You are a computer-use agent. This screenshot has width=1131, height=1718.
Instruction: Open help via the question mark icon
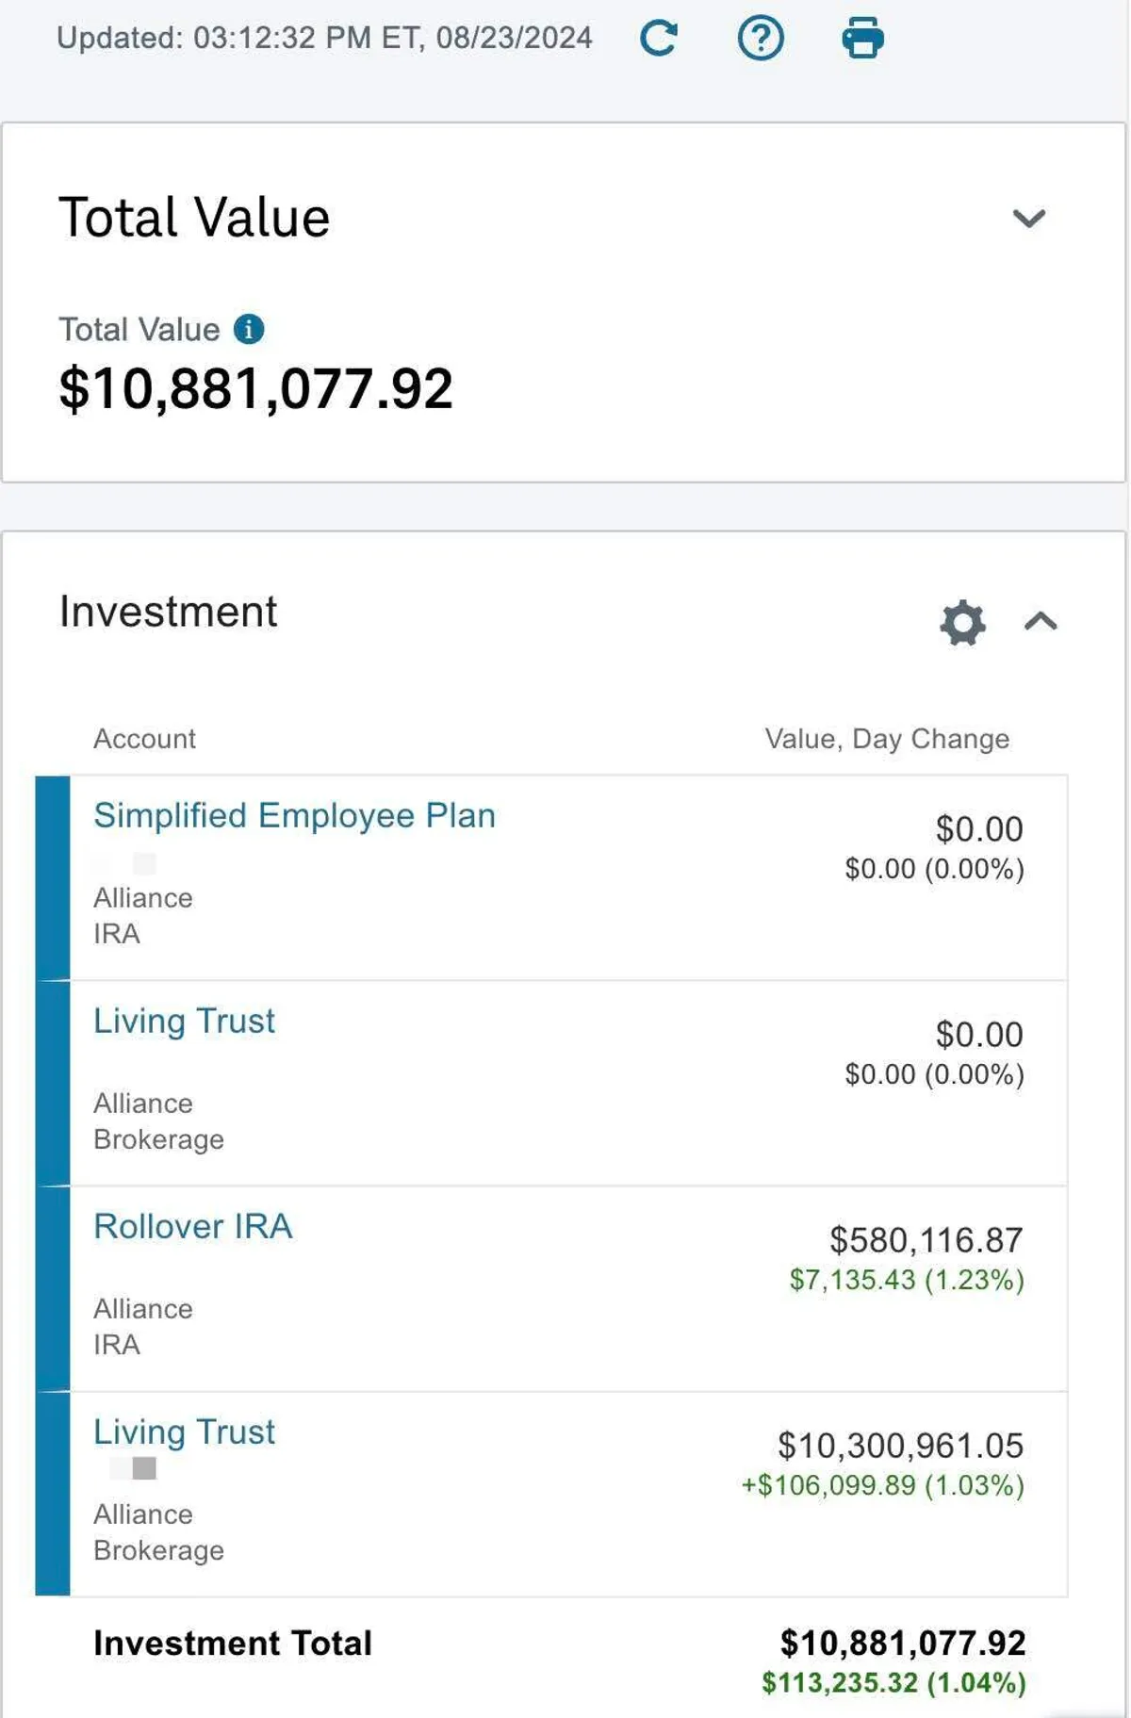coord(760,39)
